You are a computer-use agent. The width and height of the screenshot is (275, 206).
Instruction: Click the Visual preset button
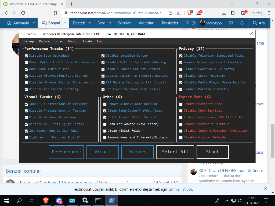click(102, 152)
